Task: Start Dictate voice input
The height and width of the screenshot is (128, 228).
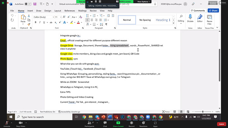Action: pos(190,18)
